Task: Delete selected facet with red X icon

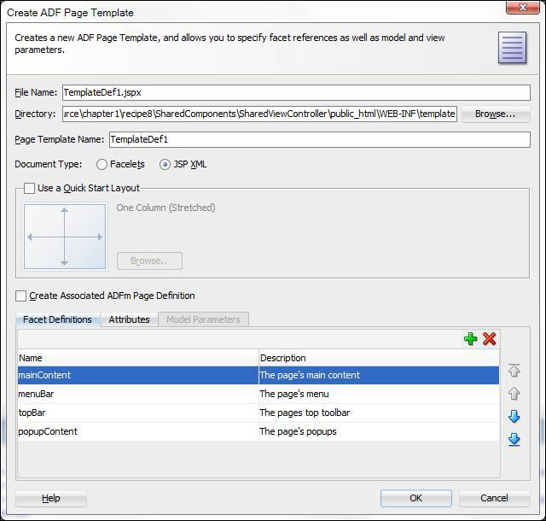Action: coord(489,338)
